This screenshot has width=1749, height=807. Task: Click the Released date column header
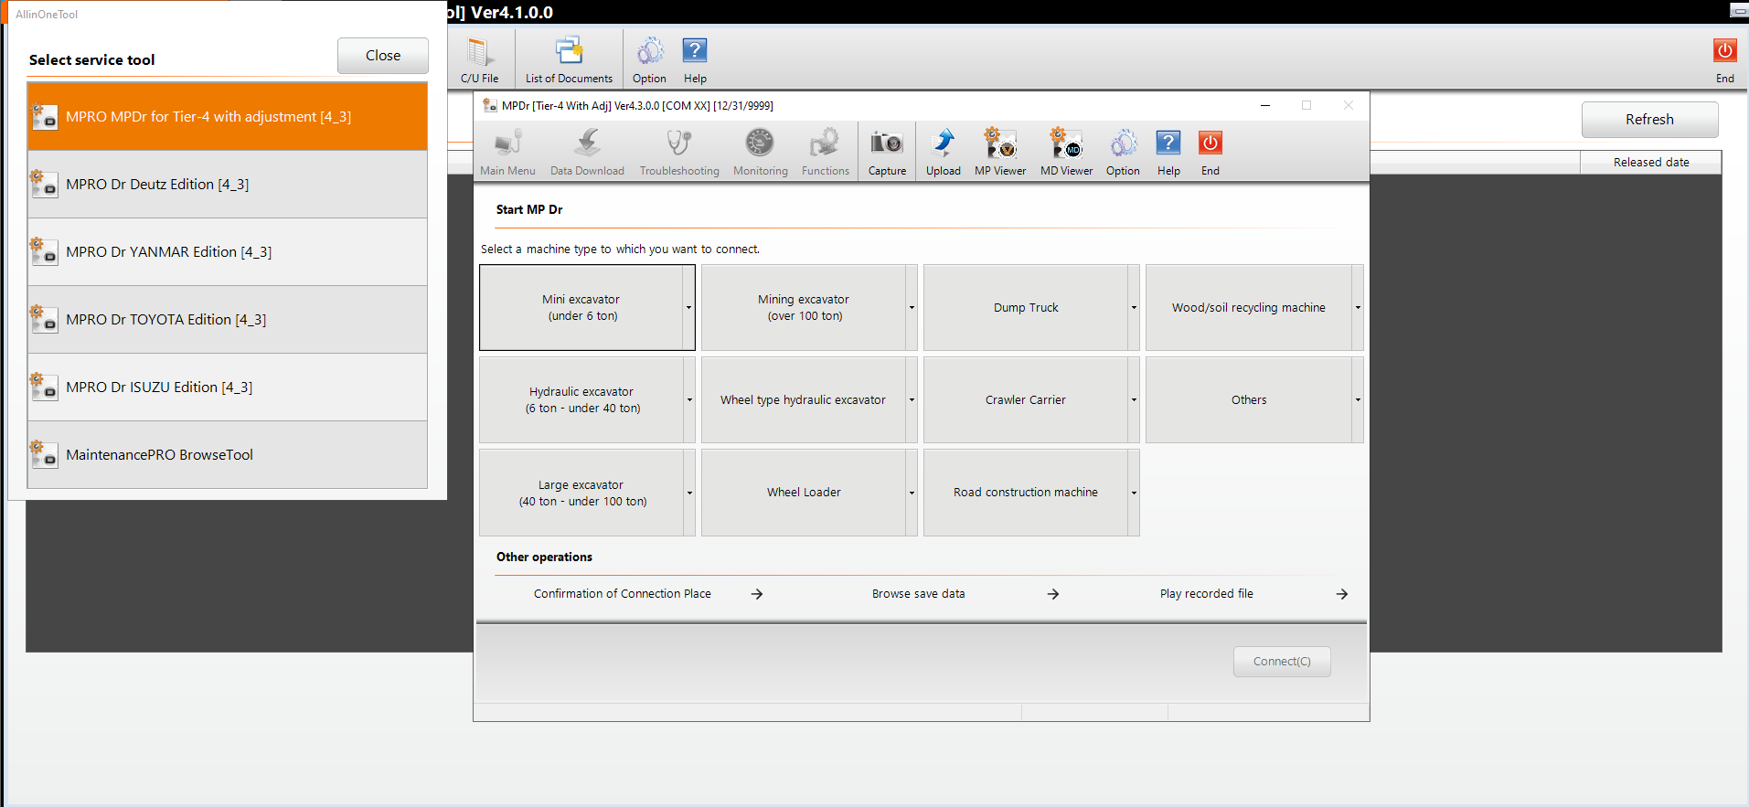pos(1651,163)
